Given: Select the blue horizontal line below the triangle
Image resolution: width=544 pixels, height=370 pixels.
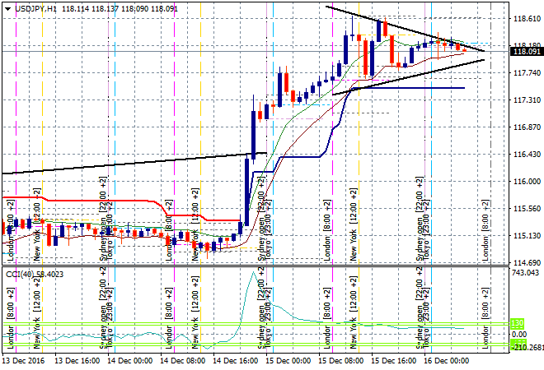Looking at the screenshot, I should pyautogui.click(x=410, y=88).
